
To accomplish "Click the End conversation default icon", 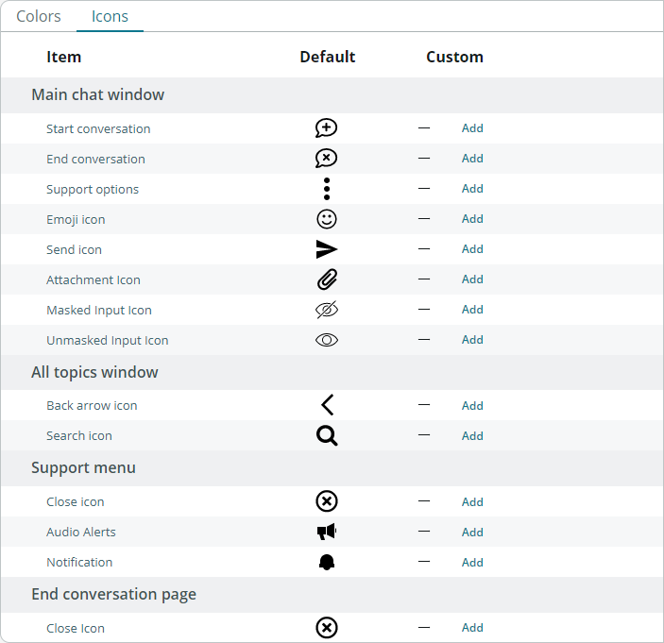I will point(326,159).
